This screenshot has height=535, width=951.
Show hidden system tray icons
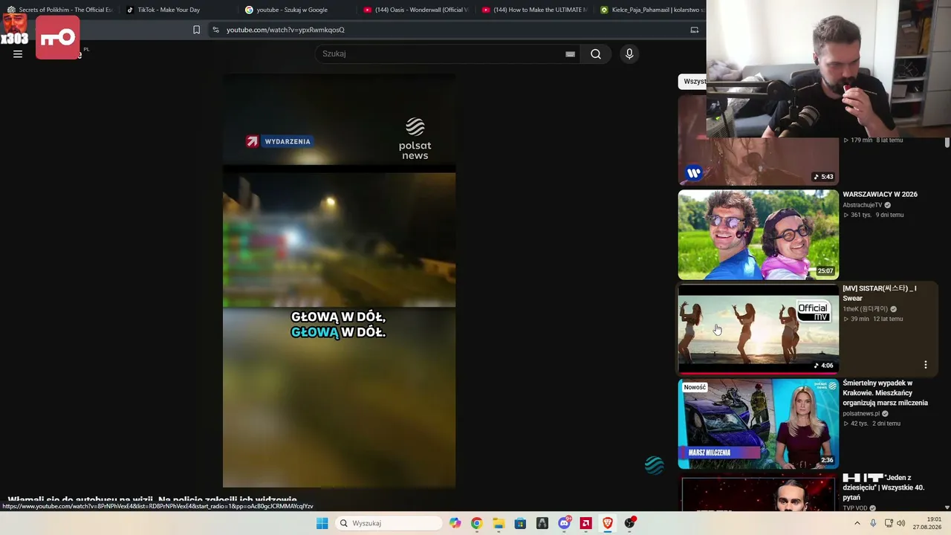[x=857, y=523]
